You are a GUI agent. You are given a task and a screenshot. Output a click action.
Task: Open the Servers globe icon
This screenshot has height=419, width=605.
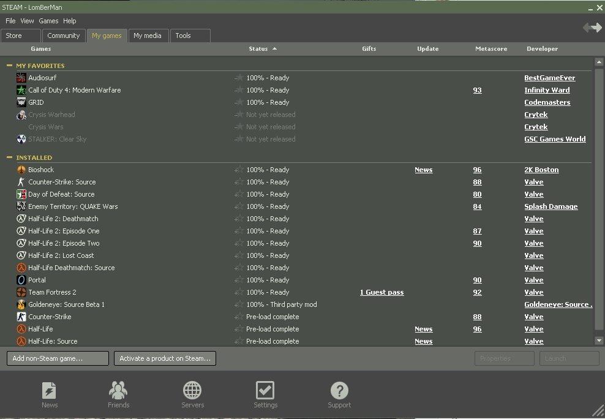coord(192,391)
